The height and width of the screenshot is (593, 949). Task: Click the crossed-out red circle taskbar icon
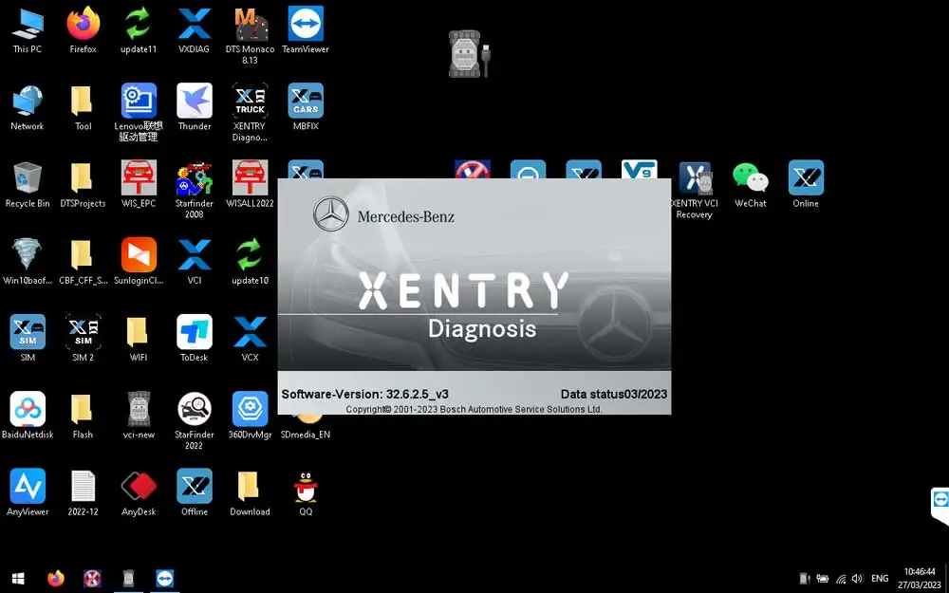[92, 579]
